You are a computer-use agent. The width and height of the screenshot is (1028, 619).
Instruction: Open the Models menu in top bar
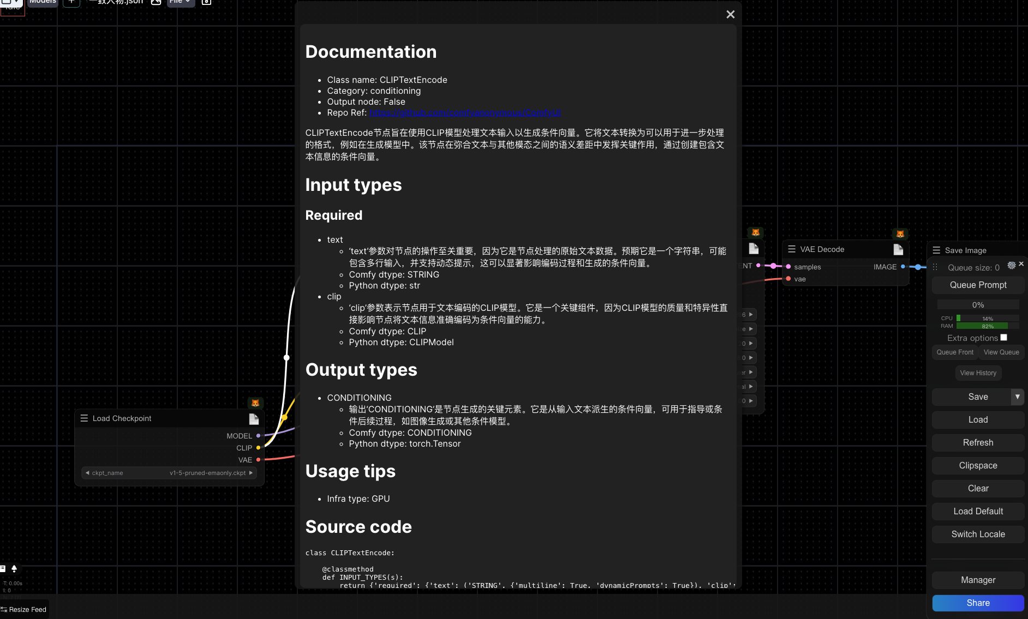pyautogui.click(x=43, y=2)
